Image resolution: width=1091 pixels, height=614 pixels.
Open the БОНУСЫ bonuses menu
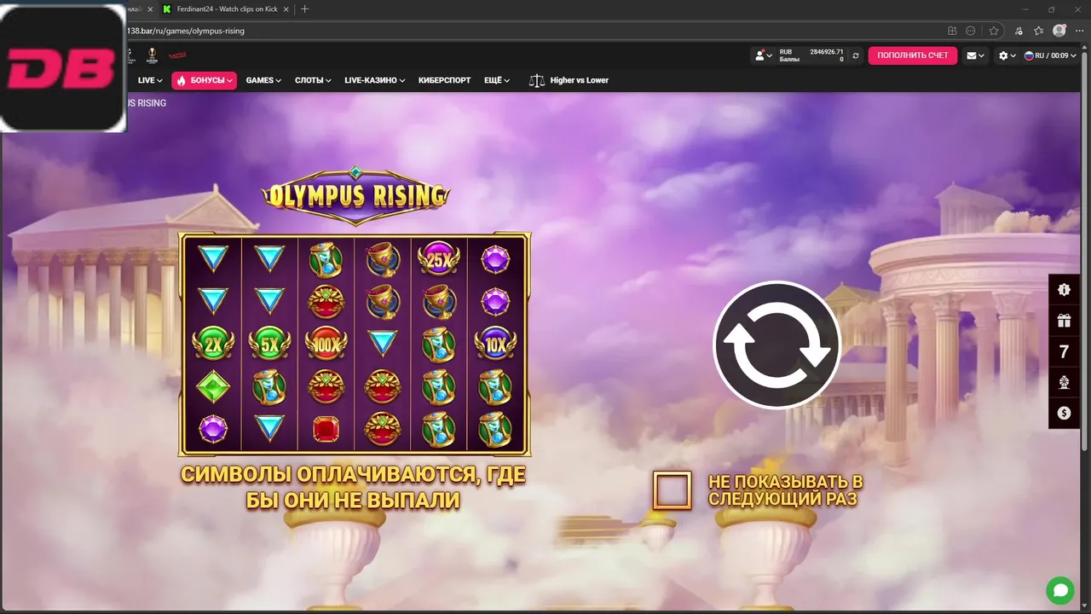pyautogui.click(x=204, y=80)
